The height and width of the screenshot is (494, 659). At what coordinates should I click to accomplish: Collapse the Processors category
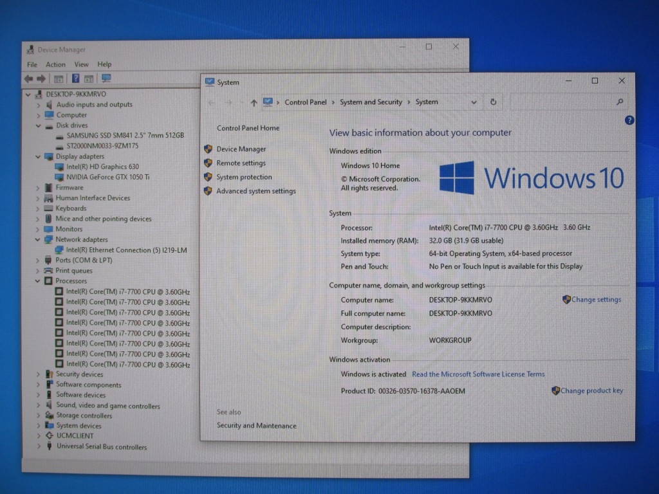point(38,281)
